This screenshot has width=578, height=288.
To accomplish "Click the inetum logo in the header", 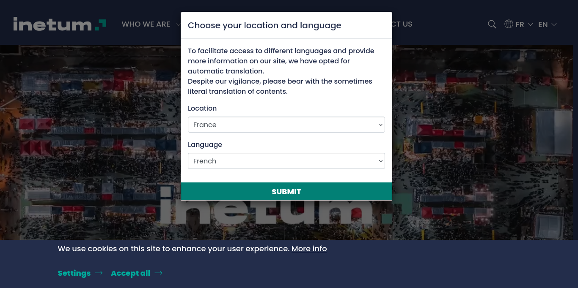I will point(60,24).
